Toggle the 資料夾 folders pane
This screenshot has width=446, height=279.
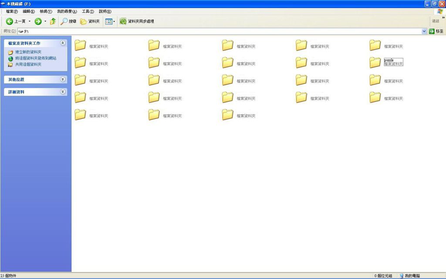point(90,21)
